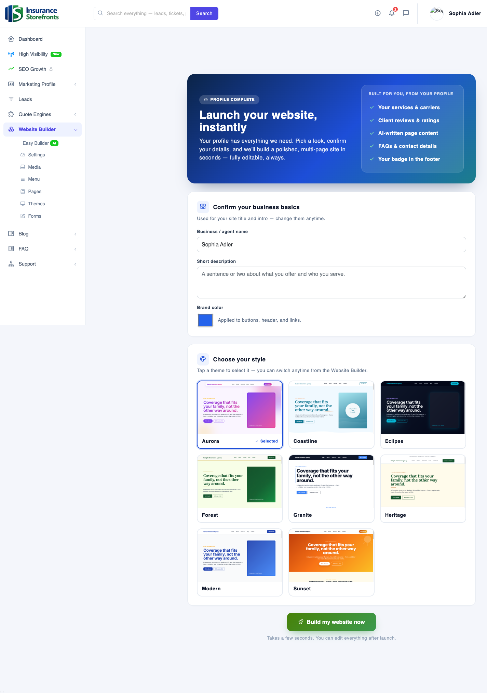This screenshot has height=693, width=487.
Task: Click the Website Builder blocks icon
Action: pos(11,129)
